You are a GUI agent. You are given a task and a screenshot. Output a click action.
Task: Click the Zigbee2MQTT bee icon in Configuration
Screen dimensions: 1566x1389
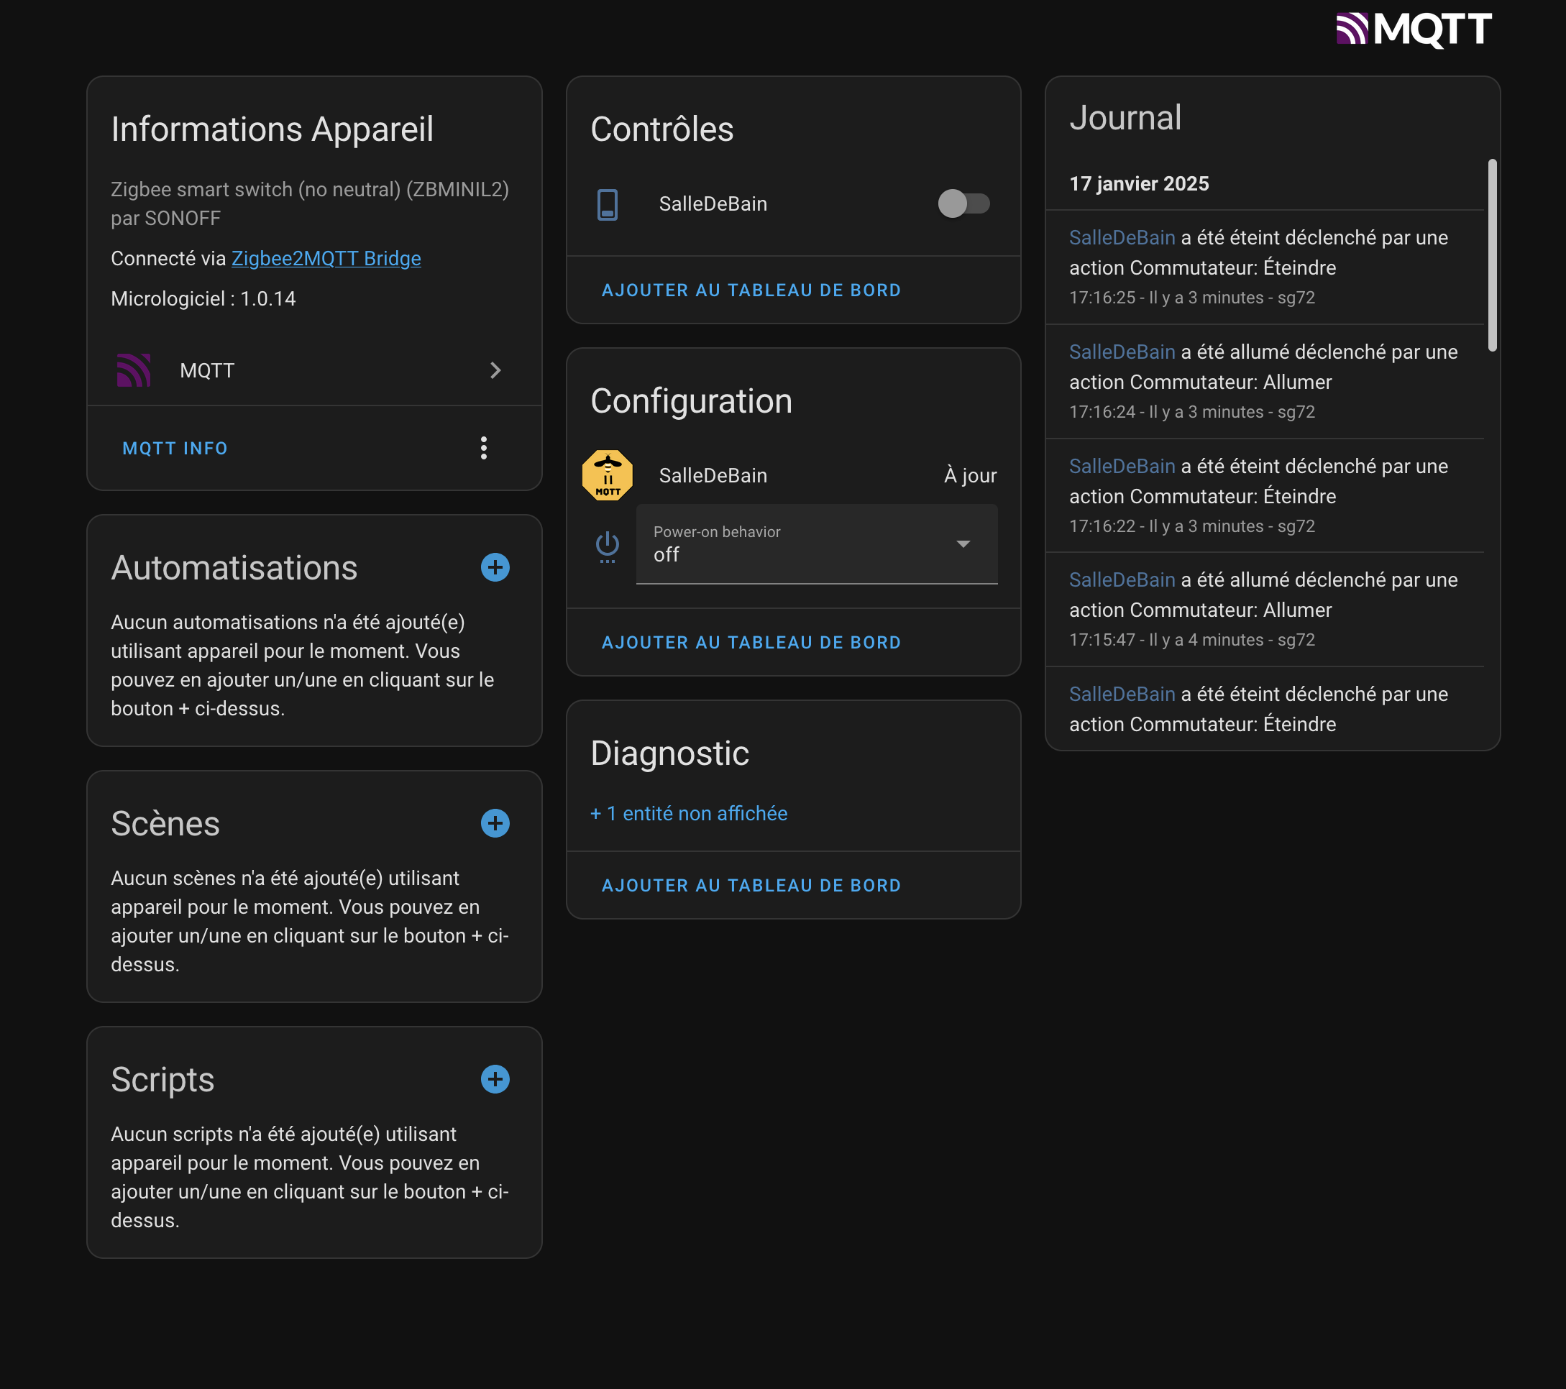(607, 475)
